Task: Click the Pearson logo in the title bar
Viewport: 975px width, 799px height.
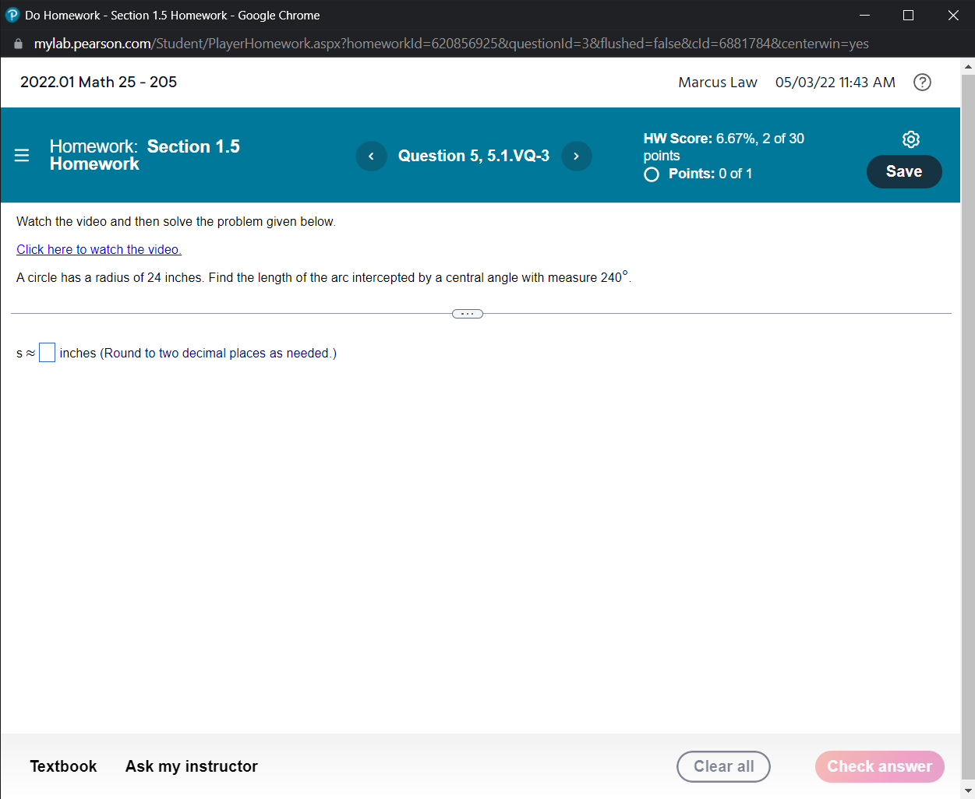Action: click(12, 15)
